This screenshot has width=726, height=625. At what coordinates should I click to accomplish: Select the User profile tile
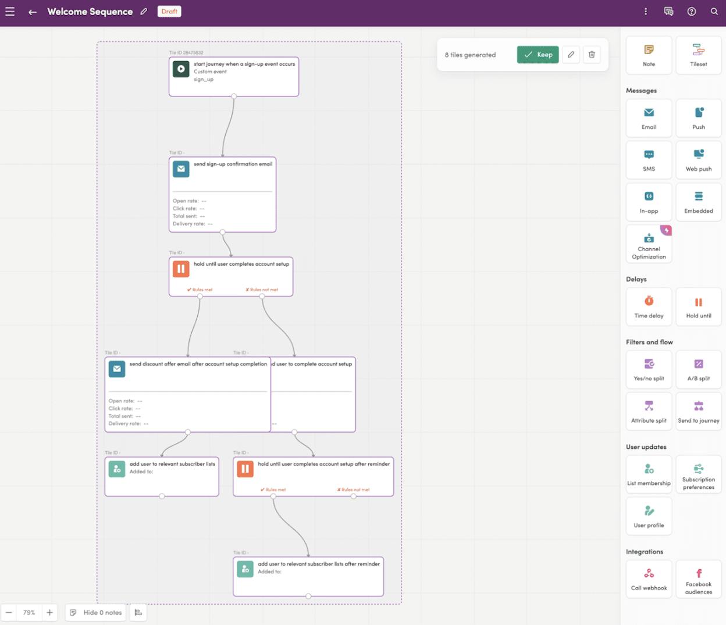point(649,516)
